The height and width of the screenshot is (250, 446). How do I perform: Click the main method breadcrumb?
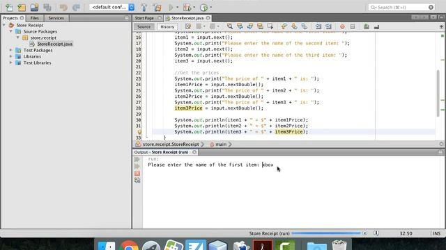point(221,144)
